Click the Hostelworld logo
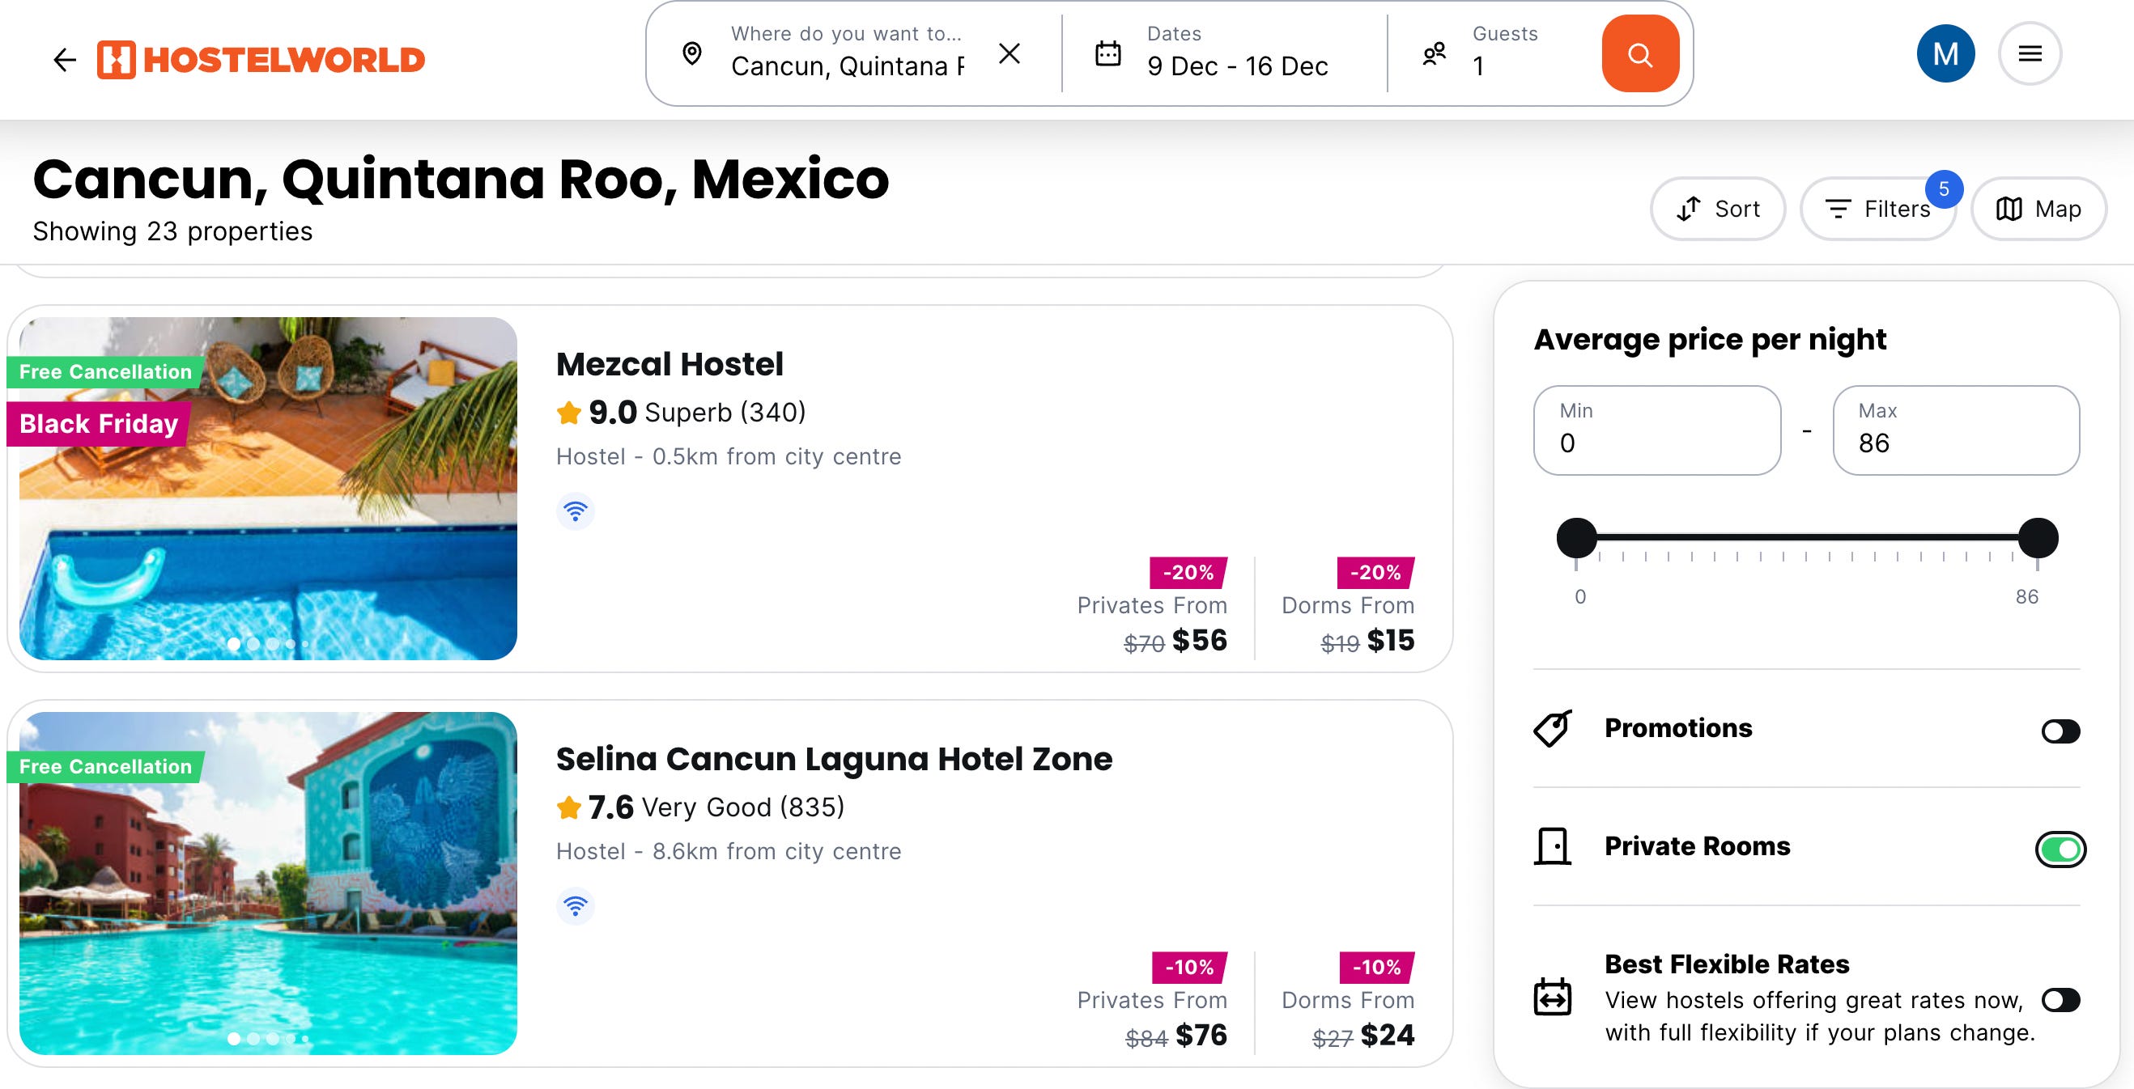The width and height of the screenshot is (2134, 1089). [x=261, y=60]
